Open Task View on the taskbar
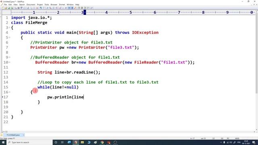Screen dimensions: 258x145 point(62,142)
